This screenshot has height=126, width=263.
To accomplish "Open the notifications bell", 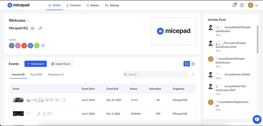I will tap(234, 5).
